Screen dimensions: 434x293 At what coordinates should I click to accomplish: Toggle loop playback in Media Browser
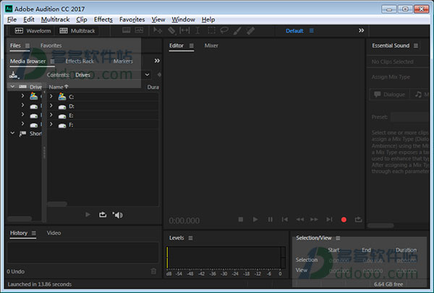tap(103, 214)
